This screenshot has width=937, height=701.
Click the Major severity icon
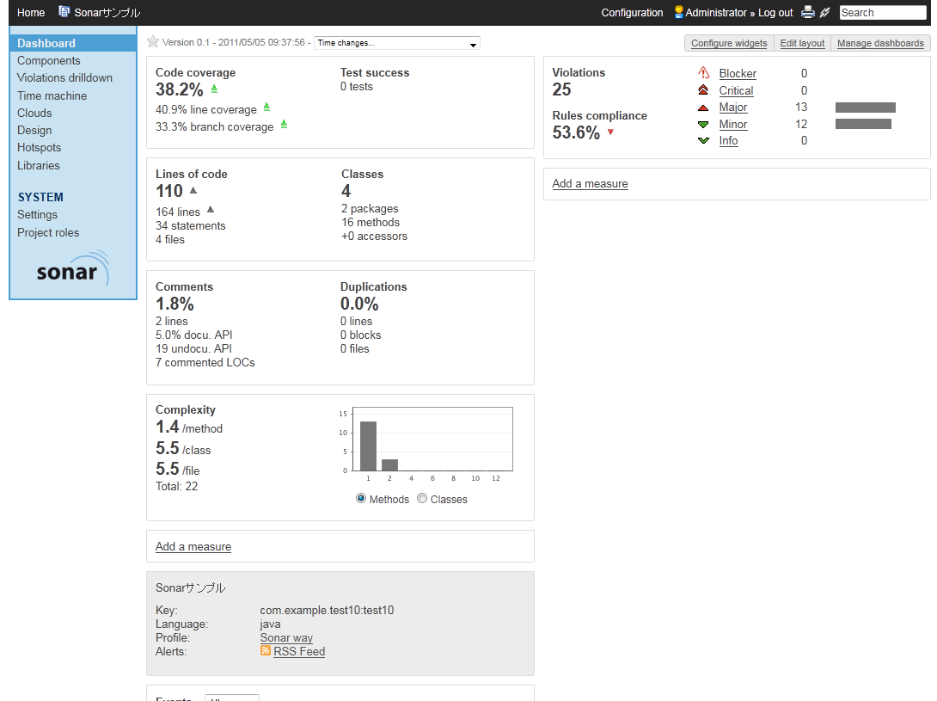703,108
